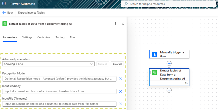Open the About tab
The image size is (218, 110).
pos(74,37)
